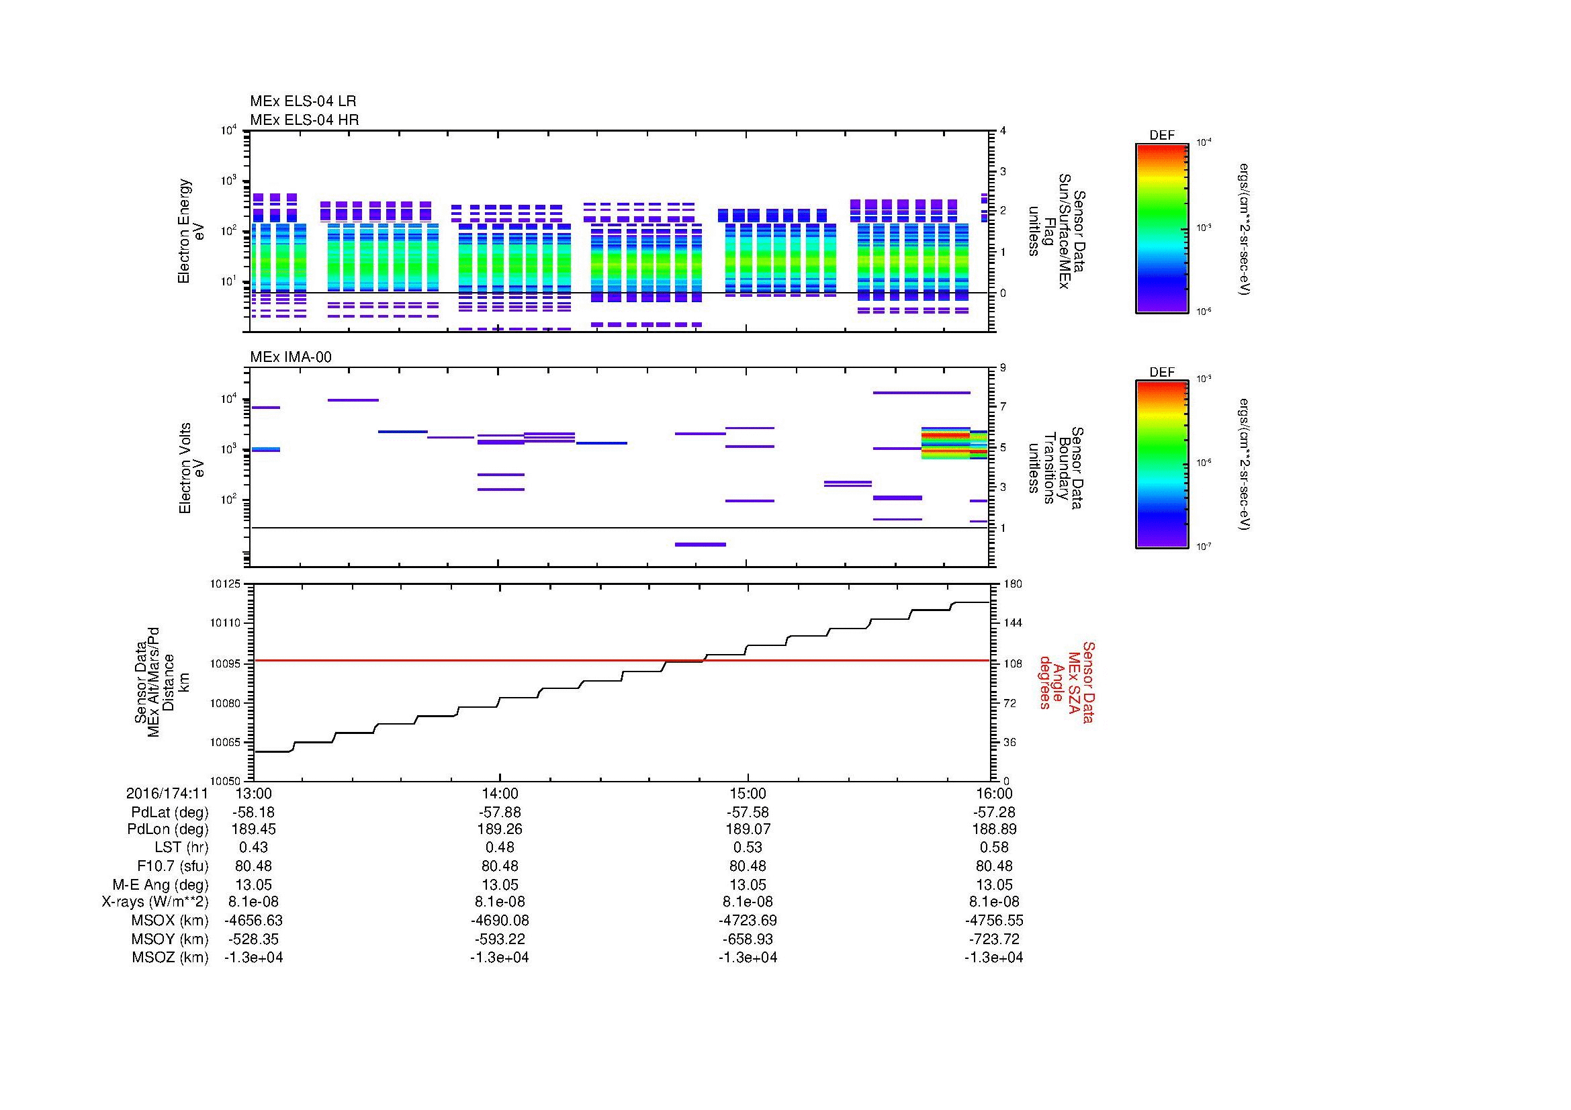Click the PdLon value 189.26
Image resolution: width=1571 pixels, height=1110 pixels.
click(500, 829)
